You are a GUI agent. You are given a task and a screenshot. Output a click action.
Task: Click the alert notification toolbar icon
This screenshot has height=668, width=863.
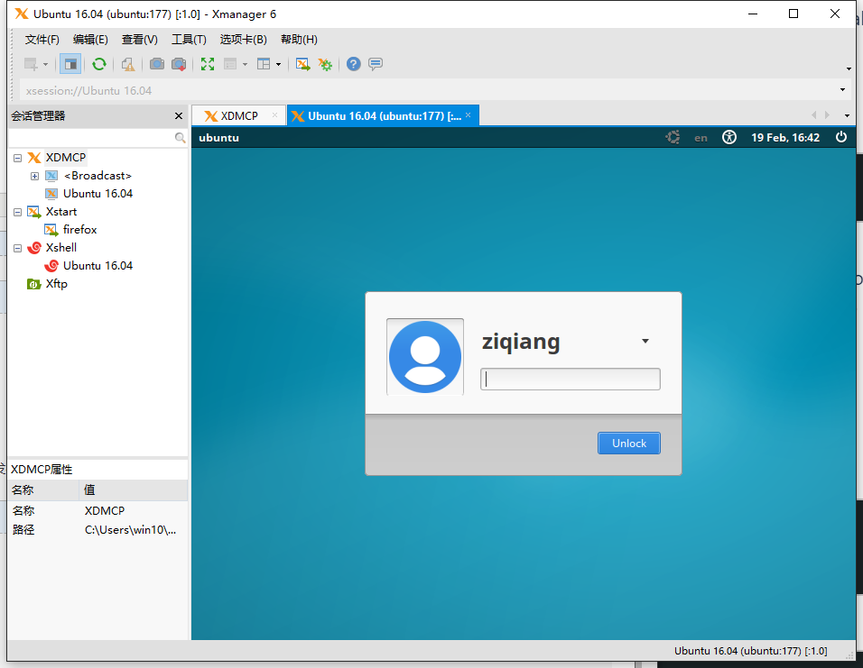click(129, 64)
